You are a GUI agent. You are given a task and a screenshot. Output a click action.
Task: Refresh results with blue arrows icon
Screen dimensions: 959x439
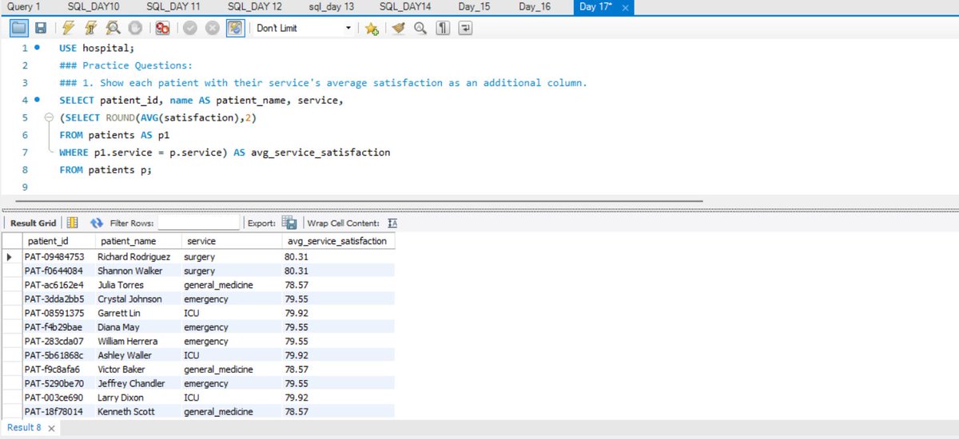tap(97, 223)
